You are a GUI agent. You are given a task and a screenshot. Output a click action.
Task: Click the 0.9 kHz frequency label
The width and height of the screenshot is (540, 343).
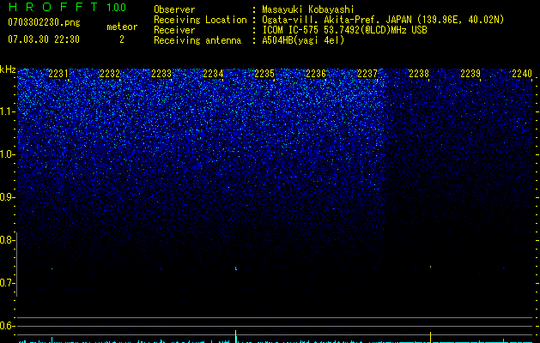8,197
